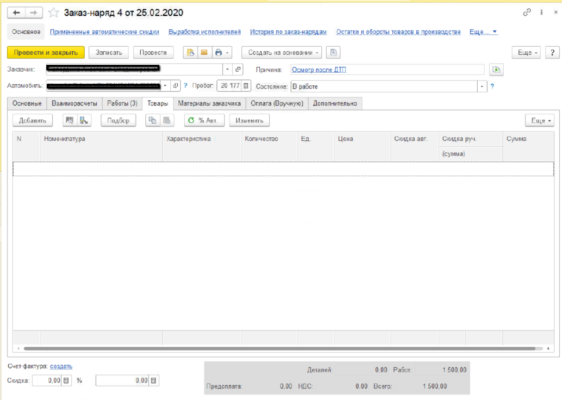The width and height of the screenshot is (562, 400).
Task: Open Выработка исполнителей link
Action: coord(205,32)
